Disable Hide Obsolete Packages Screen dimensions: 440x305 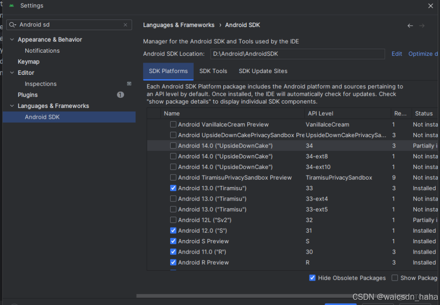(312, 278)
